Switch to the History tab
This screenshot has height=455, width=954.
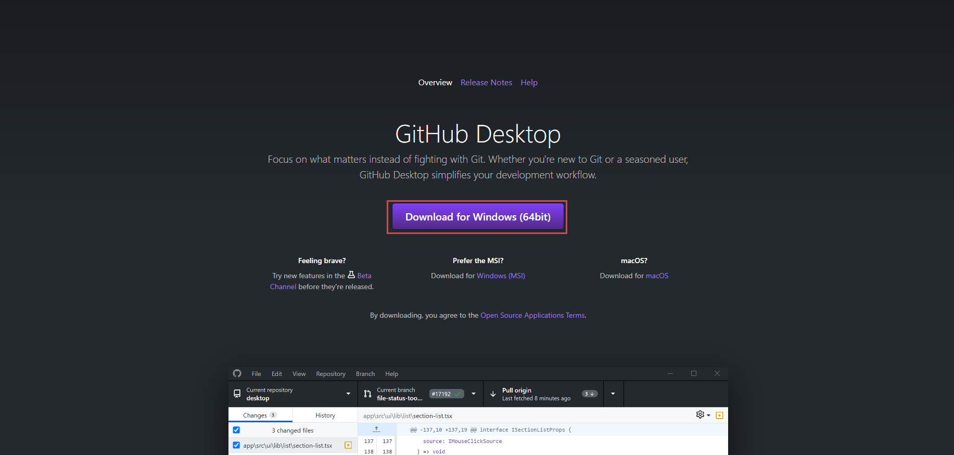[x=325, y=415]
